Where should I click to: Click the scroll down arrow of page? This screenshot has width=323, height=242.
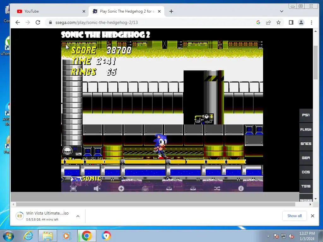point(315,199)
